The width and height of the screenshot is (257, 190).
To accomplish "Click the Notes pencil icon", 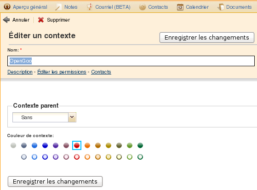I will click(58, 7).
